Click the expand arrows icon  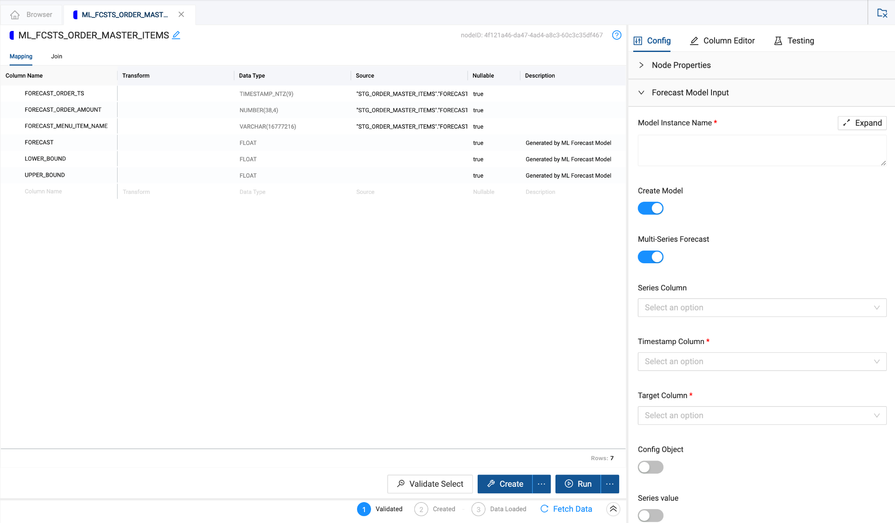pyautogui.click(x=846, y=123)
